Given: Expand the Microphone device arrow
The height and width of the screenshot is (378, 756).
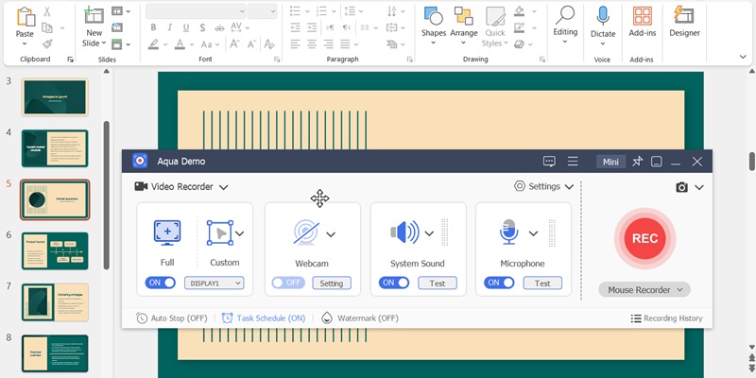Looking at the screenshot, I should pyautogui.click(x=533, y=233).
